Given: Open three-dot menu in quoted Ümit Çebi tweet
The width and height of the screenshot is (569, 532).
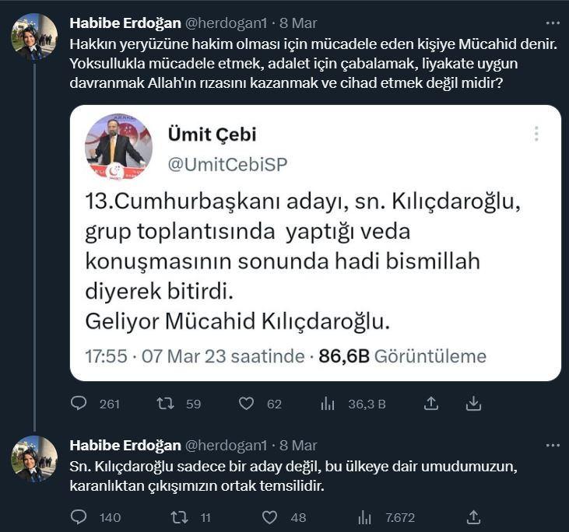Looking at the screenshot, I should pos(536,134).
